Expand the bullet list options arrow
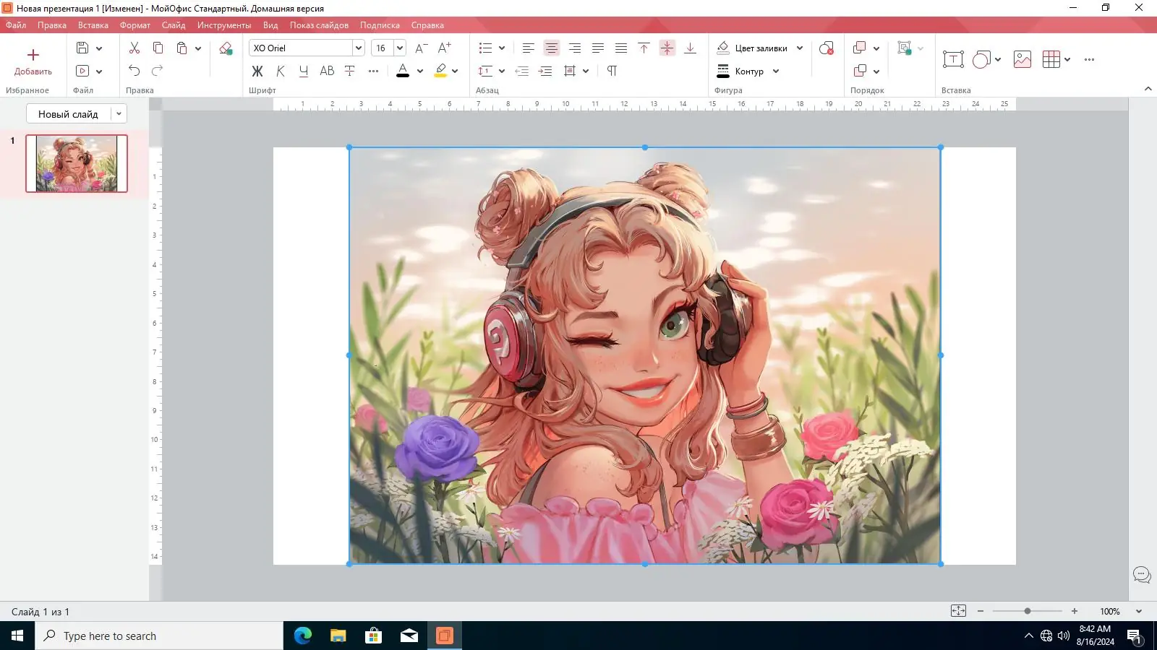 coord(502,48)
